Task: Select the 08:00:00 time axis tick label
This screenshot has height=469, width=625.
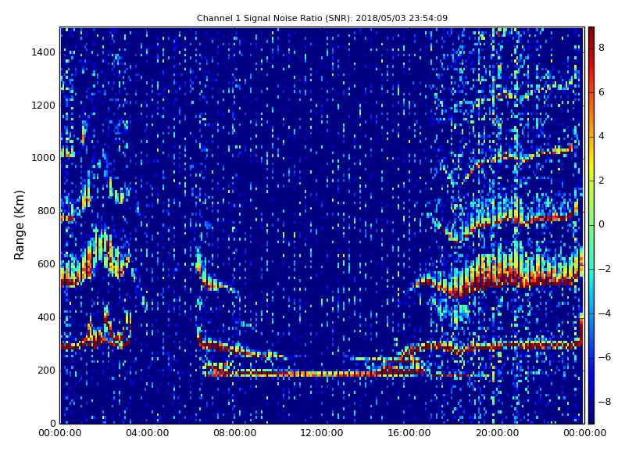Action: point(234,433)
